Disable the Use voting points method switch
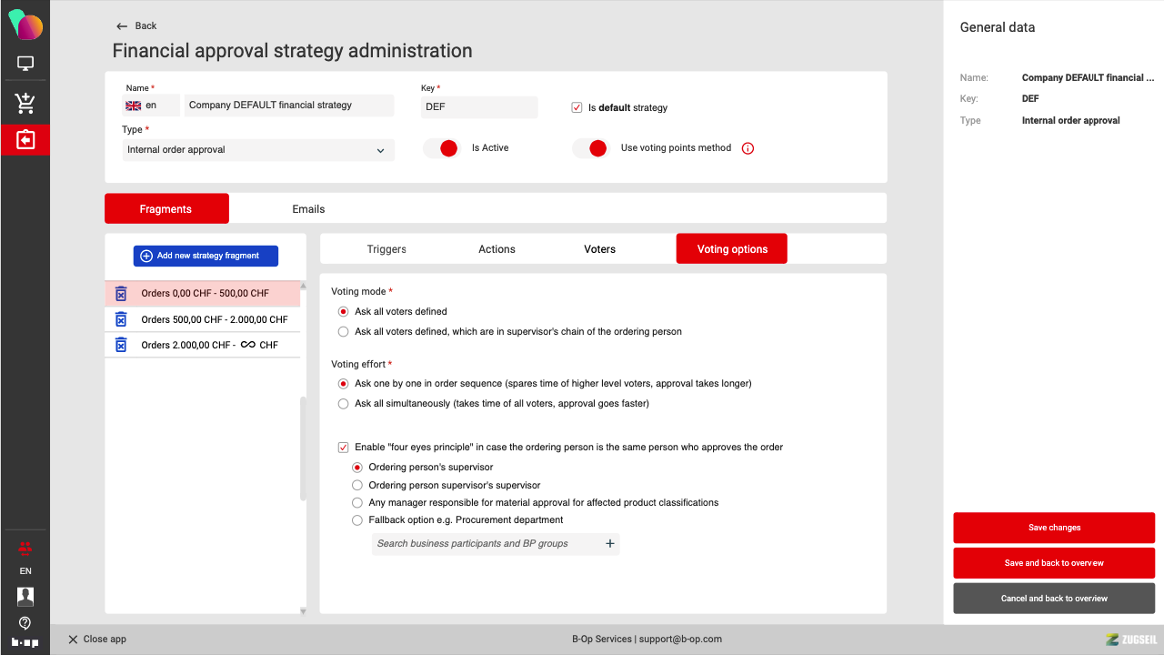The image size is (1164, 655). pyautogui.click(x=590, y=148)
